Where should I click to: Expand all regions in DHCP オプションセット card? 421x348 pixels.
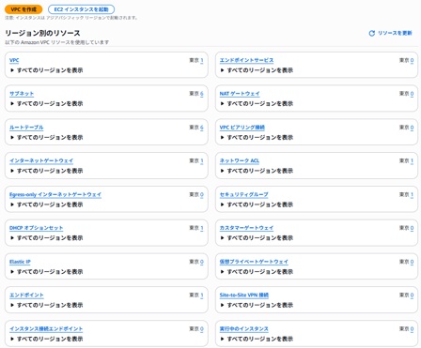[47, 238]
